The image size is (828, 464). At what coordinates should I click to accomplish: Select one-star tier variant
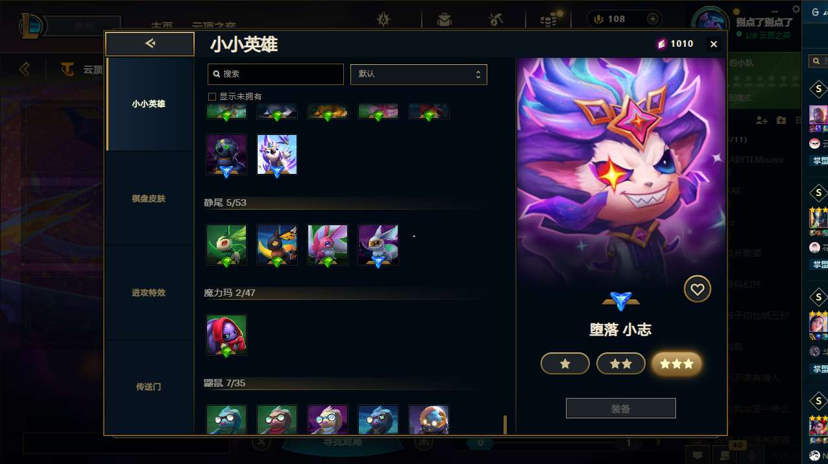565,364
